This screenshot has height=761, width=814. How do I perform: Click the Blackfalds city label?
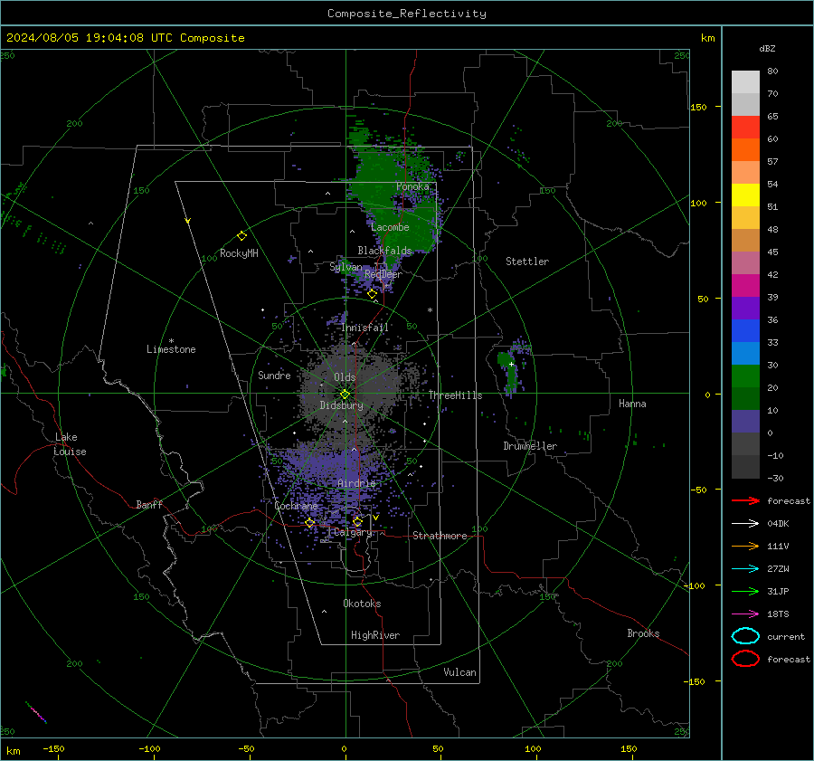click(384, 251)
